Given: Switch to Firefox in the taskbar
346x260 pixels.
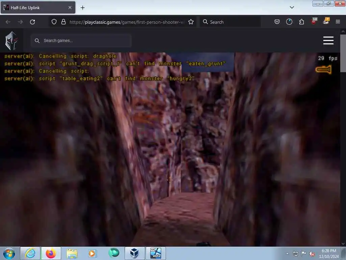Looking at the screenshot, I should click(51, 253).
